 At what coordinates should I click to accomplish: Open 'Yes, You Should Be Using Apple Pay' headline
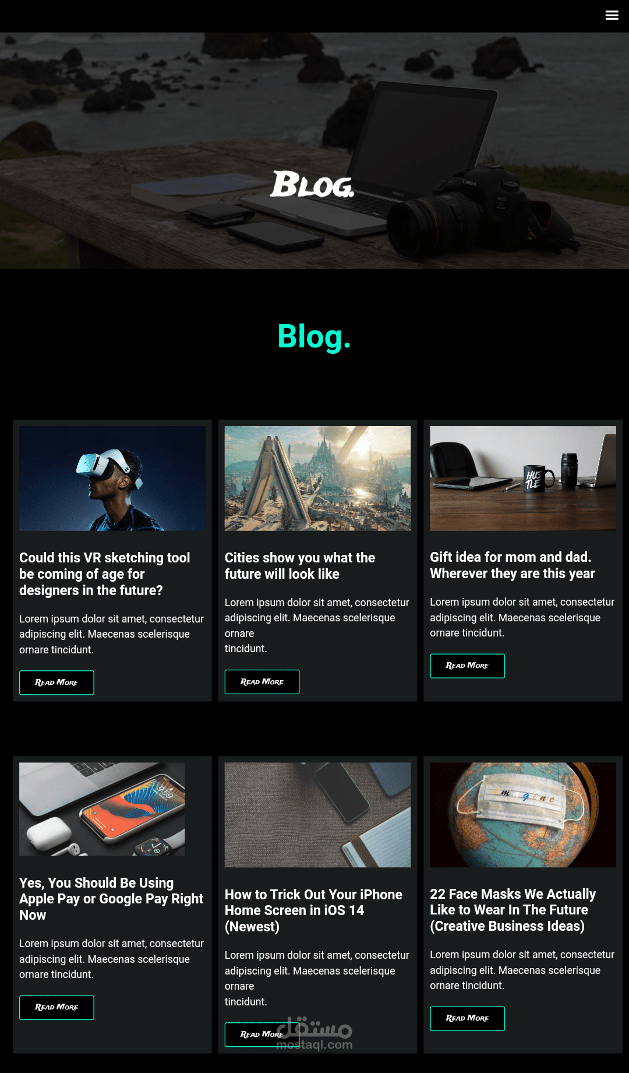(111, 899)
